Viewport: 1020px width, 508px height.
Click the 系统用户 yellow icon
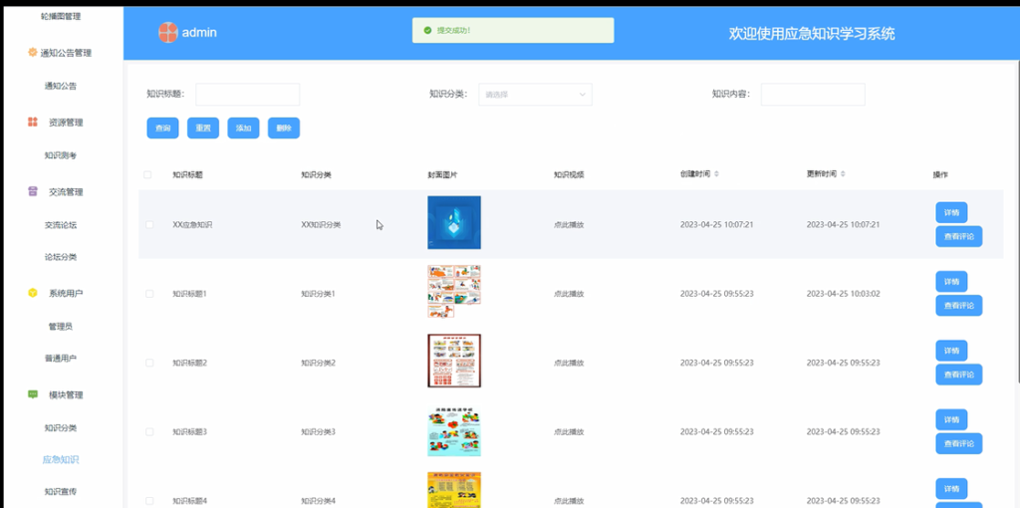click(x=33, y=293)
